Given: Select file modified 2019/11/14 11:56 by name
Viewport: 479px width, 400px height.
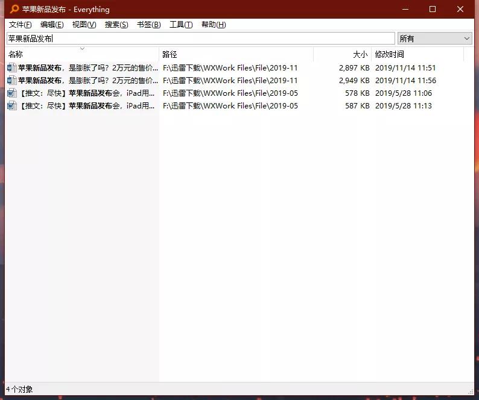Looking at the screenshot, I should (88, 81).
